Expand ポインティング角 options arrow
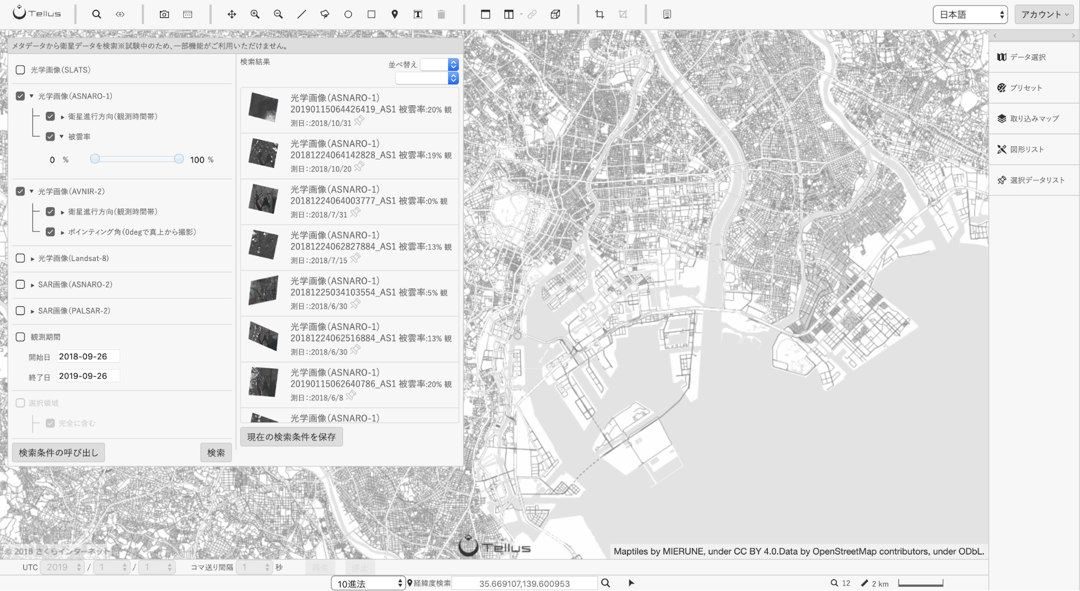The image size is (1080, 591). [x=63, y=232]
